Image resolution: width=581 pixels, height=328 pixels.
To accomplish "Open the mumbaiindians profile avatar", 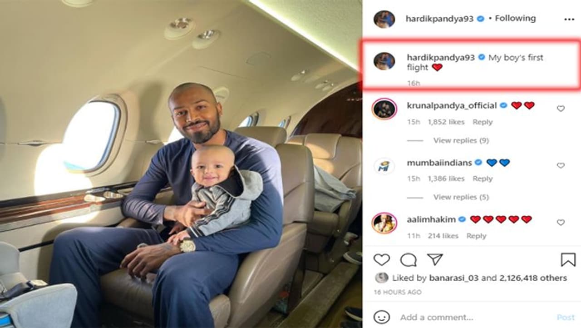I will point(384,166).
